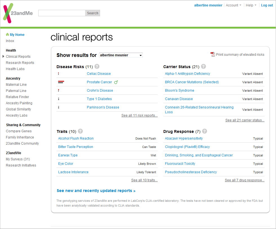Open Research Reports in the sidebar
The height and width of the screenshot is (229, 276).
tap(20, 63)
